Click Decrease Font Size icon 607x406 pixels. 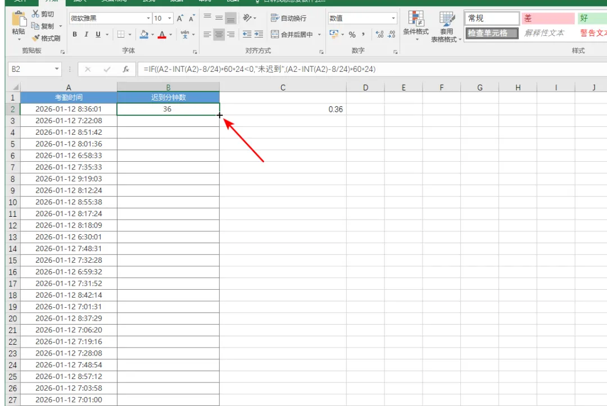coord(191,18)
